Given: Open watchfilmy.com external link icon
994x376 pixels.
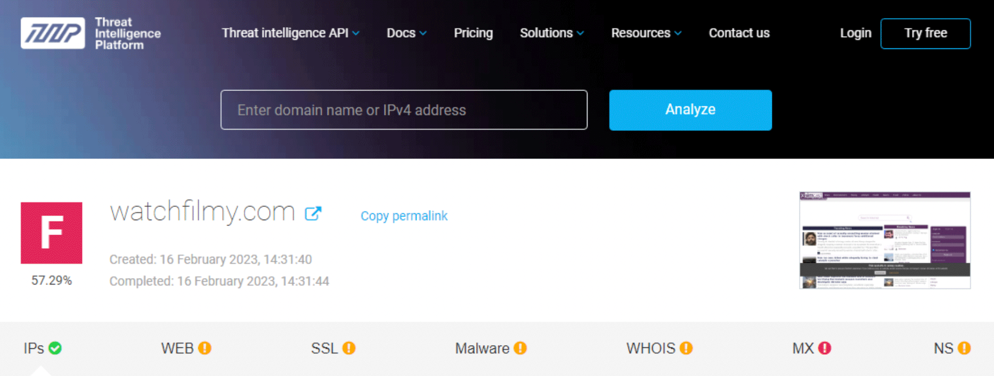Looking at the screenshot, I should click(x=313, y=213).
